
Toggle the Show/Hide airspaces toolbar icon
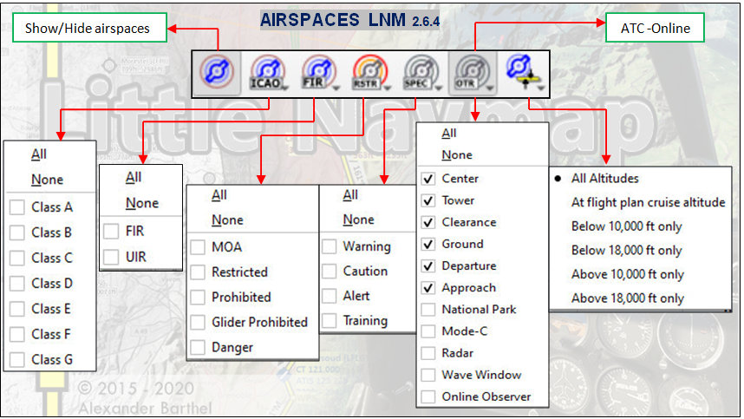(x=217, y=73)
